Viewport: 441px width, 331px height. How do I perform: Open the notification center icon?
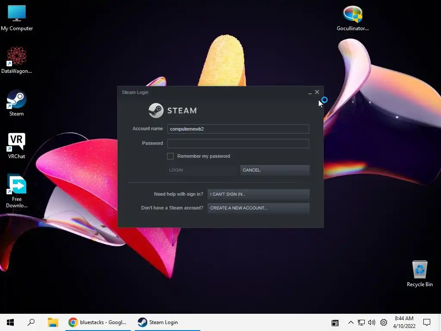pos(427,322)
